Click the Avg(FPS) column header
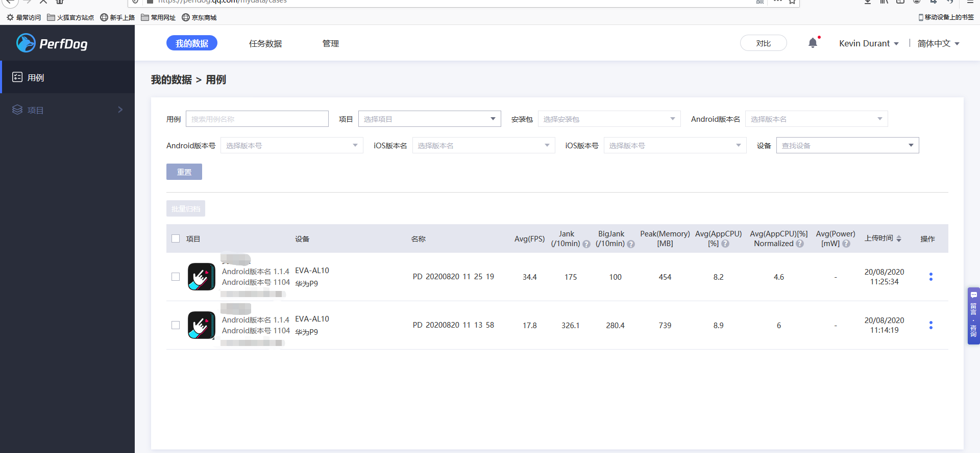The height and width of the screenshot is (453, 980). point(530,238)
